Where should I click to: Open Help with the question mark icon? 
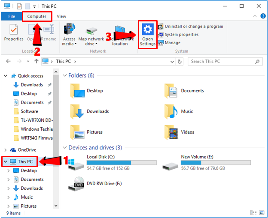263,16
